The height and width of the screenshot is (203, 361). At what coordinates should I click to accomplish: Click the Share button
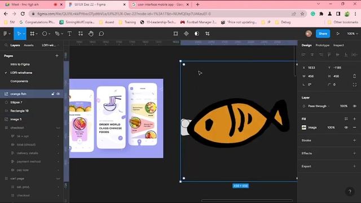point(323,34)
